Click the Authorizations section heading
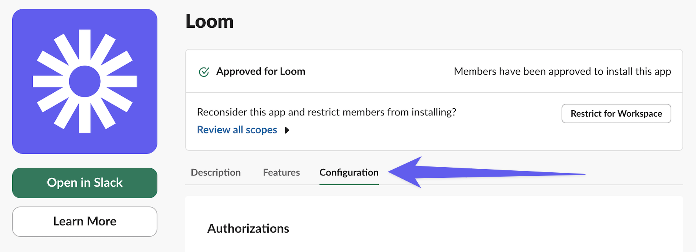The image size is (696, 252). click(248, 228)
